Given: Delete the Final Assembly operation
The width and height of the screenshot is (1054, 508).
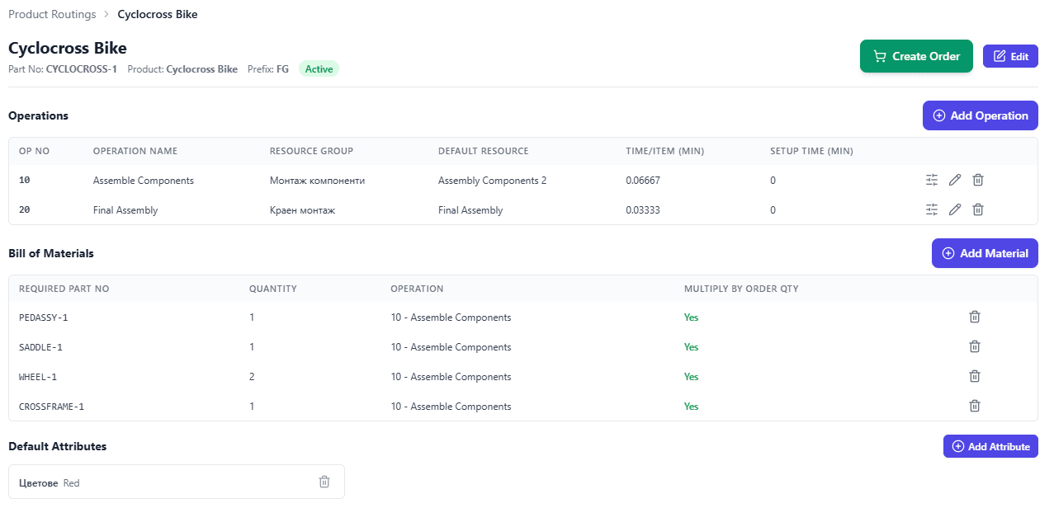Looking at the screenshot, I should point(978,209).
